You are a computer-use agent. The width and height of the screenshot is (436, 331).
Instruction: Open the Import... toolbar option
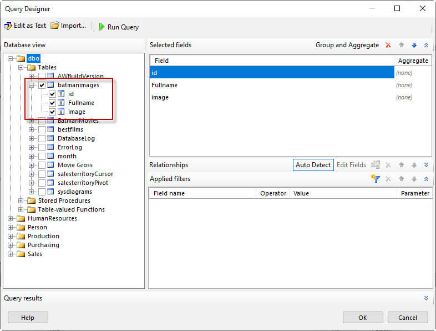click(x=68, y=26)
